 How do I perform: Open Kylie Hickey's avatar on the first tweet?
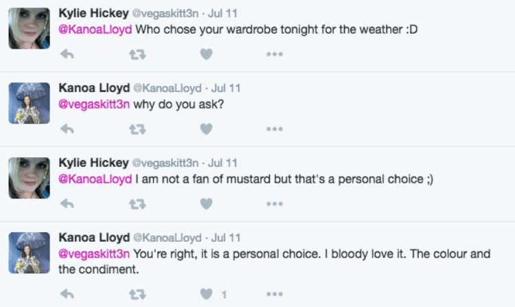click(29, 28)
